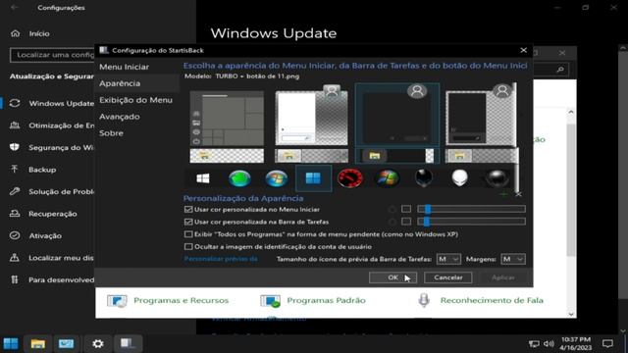The width and height of the screenshot is (628, 353).
Task: Open Reconhecimento de Fala in Control Panel
Action: coord(480,300)
